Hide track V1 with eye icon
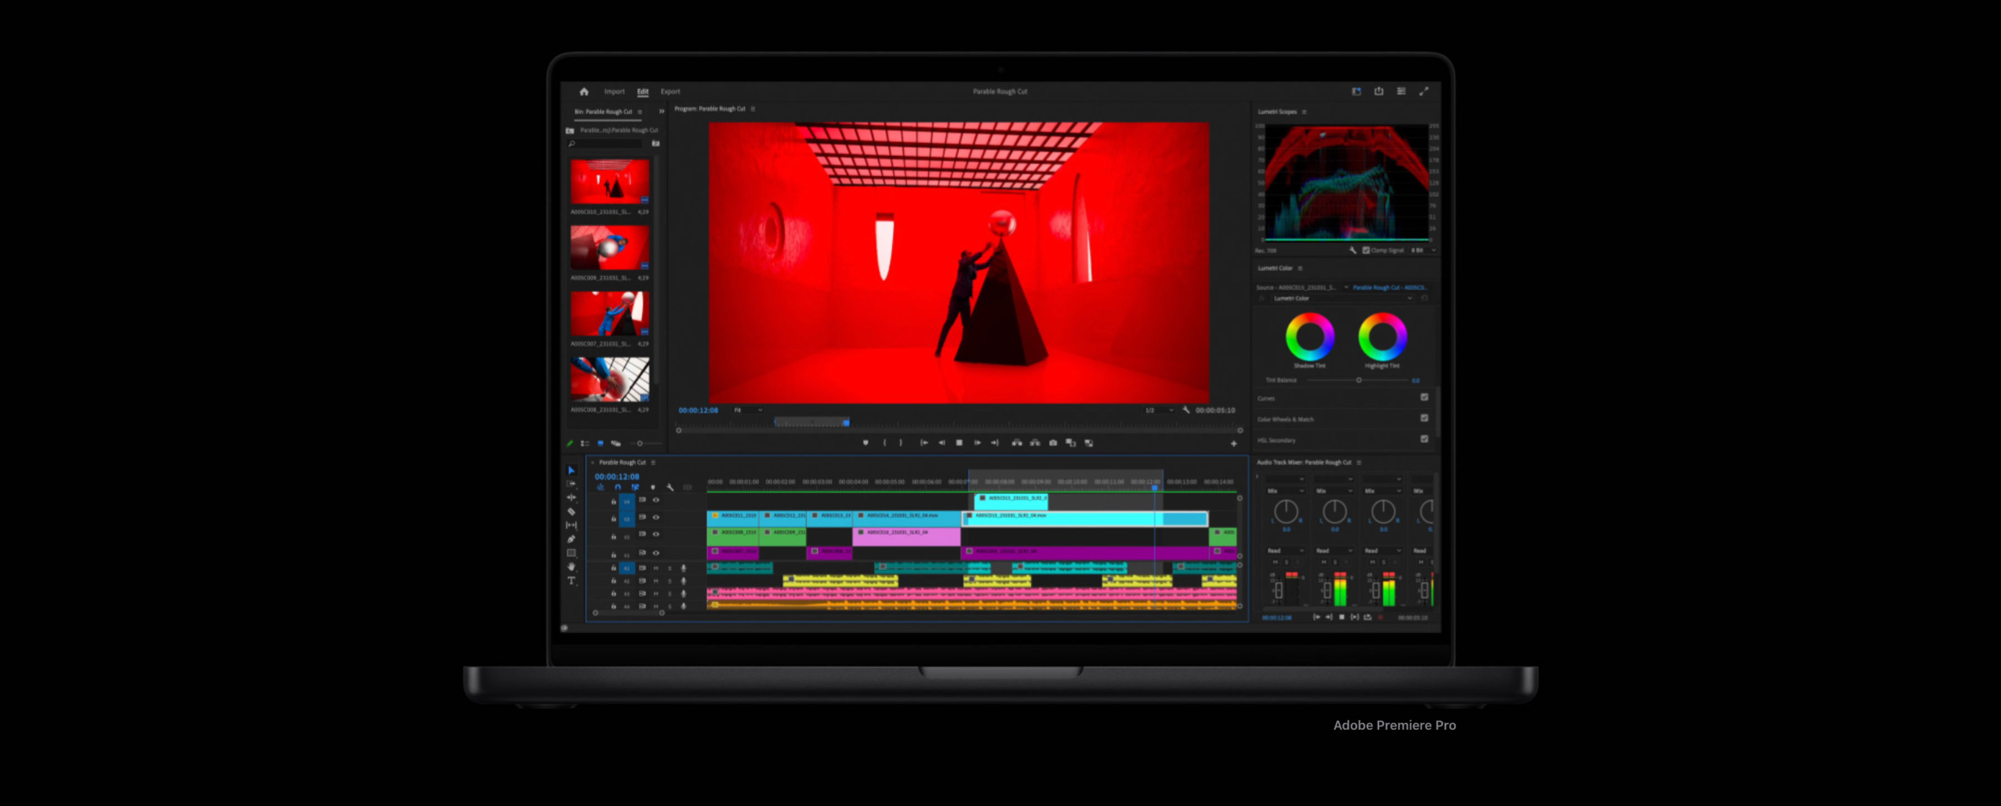2001x806 pixels. tap(656, 553)
